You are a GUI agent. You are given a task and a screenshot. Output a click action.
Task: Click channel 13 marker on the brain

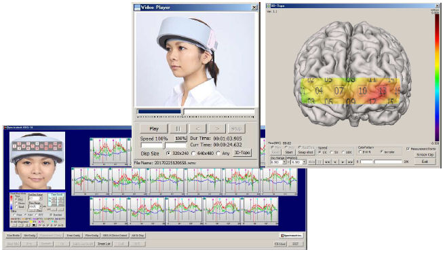(x=383, y=91)
